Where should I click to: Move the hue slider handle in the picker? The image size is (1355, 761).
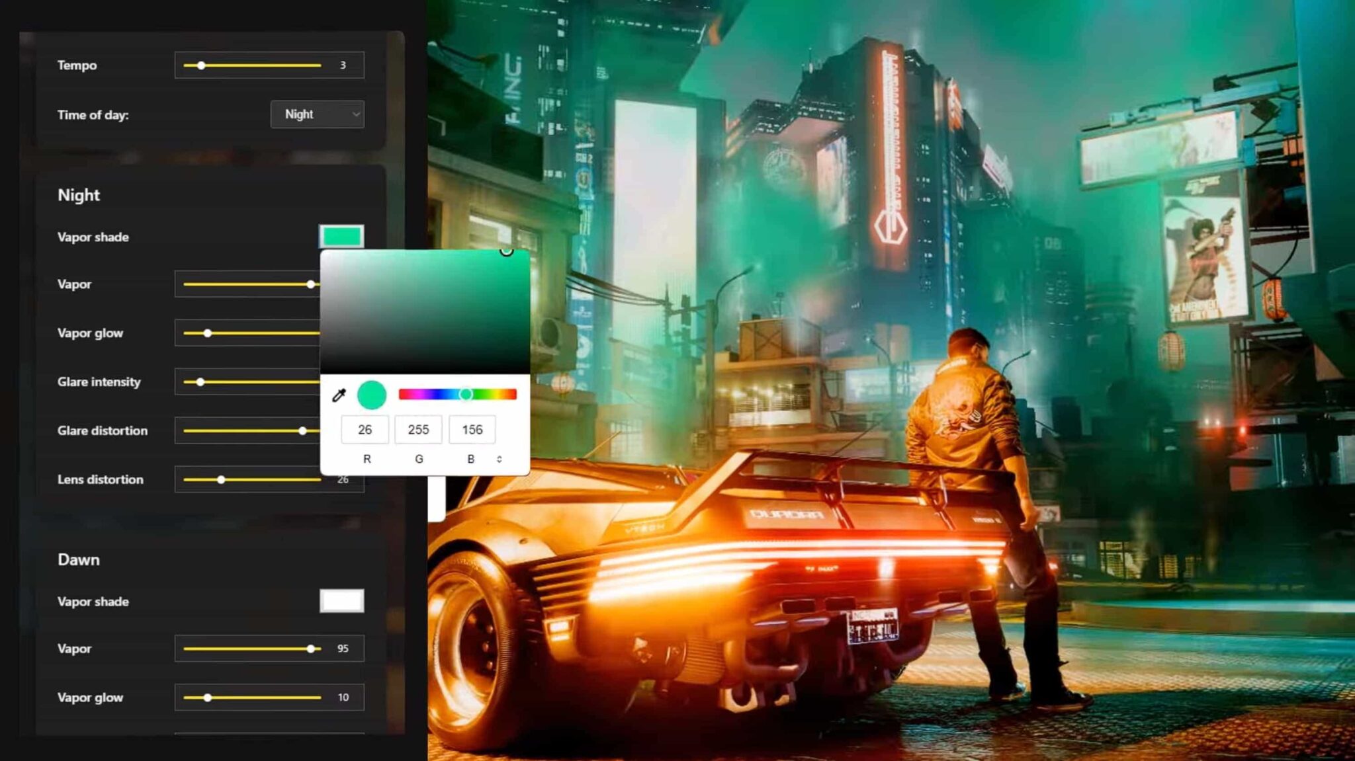point(466,394)
